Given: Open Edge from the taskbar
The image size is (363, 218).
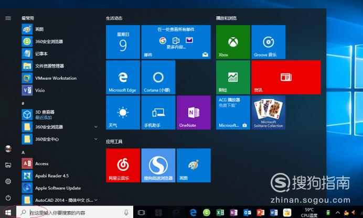Looking at the screenshot, I should pos(193,212).
